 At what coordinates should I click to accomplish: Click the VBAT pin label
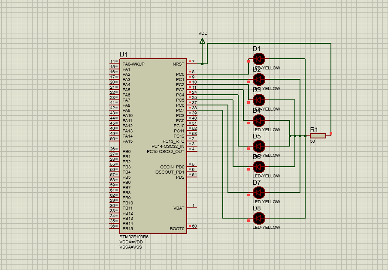point(179,208)
